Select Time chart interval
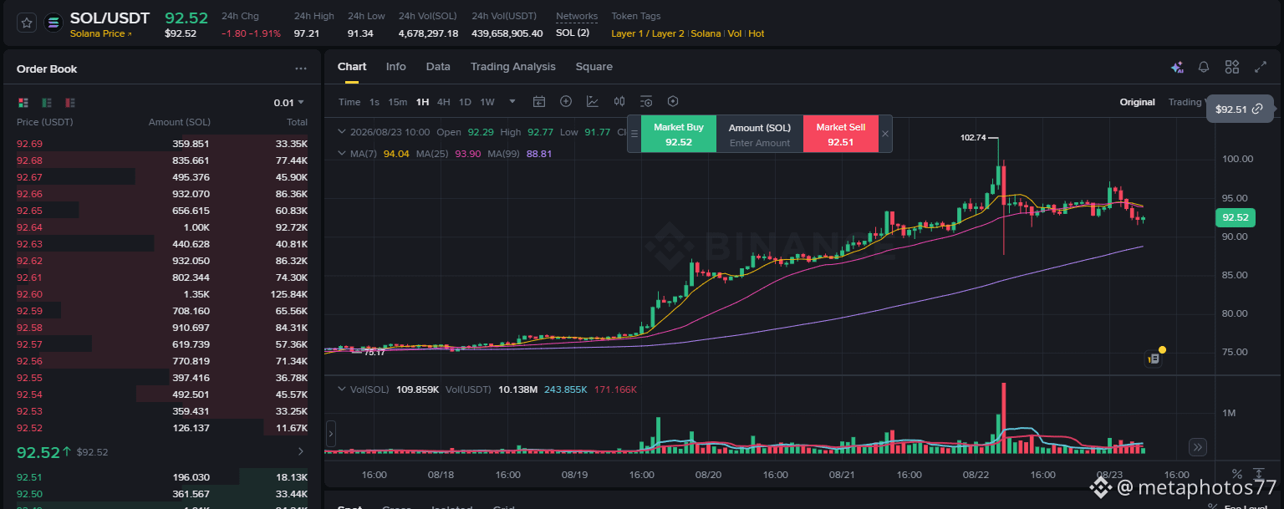1284x509 pixels. 349,102
